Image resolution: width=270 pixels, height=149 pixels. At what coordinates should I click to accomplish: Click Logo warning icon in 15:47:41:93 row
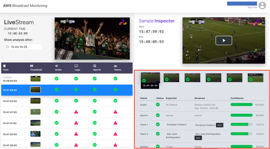point(76,123)
